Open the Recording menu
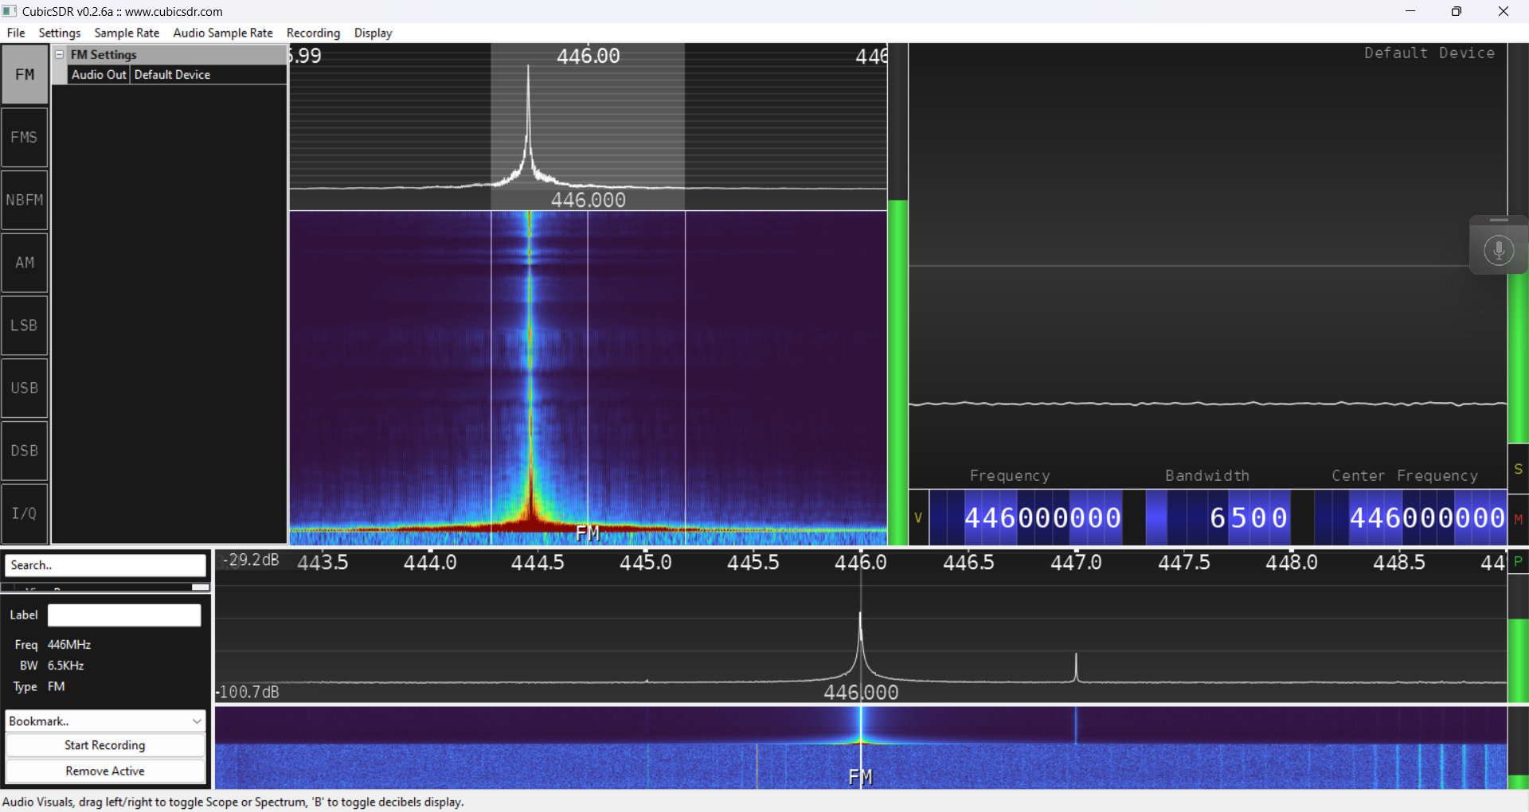The width and height of the screenshot is (1529, 812). click(313, 33)
